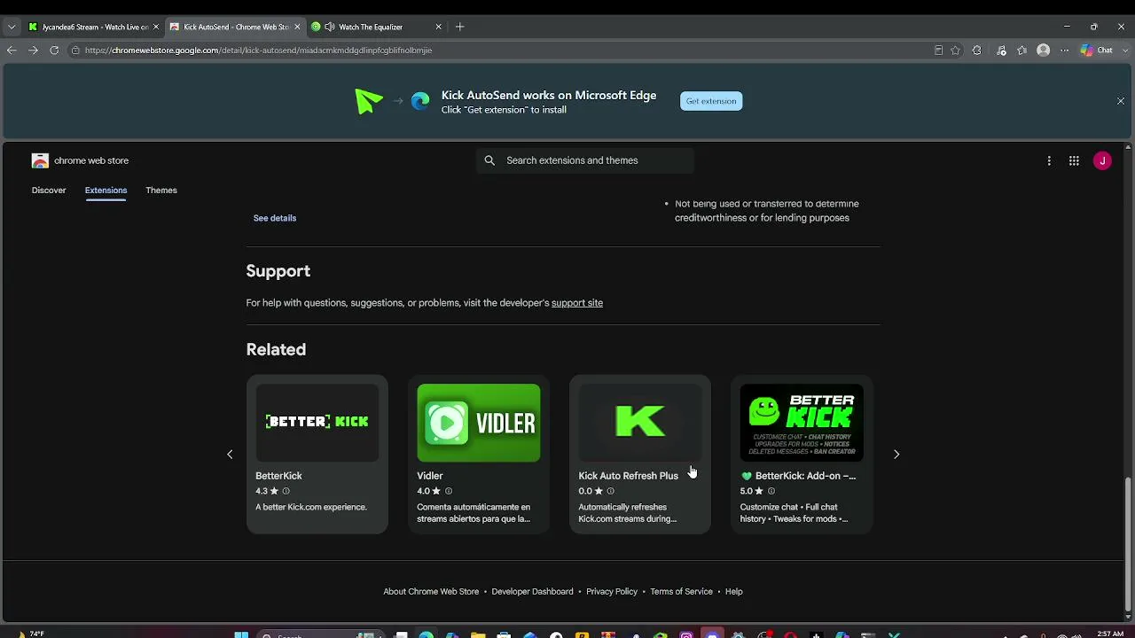Close the Jycandea6 Stream tab
The image size is (1135, 638).
coord(156,27)
